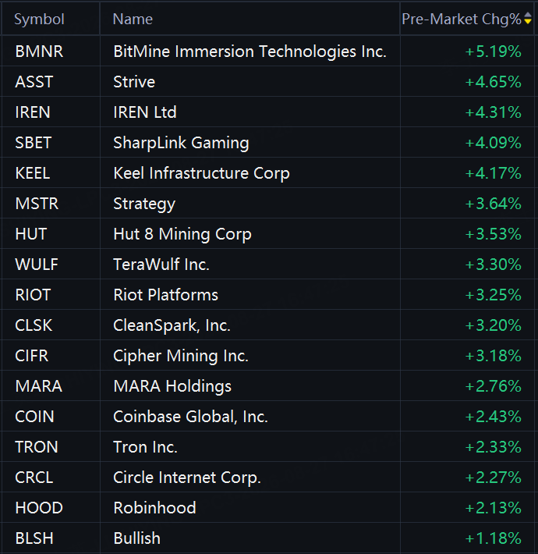This screenshot has width=538, height=554.
Task: Select the WULF ticker symbol
Action: click(37, 265)
